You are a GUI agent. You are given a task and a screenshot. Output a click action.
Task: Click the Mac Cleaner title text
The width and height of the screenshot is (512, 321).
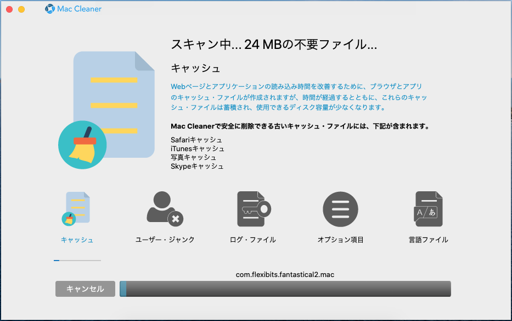80,9
